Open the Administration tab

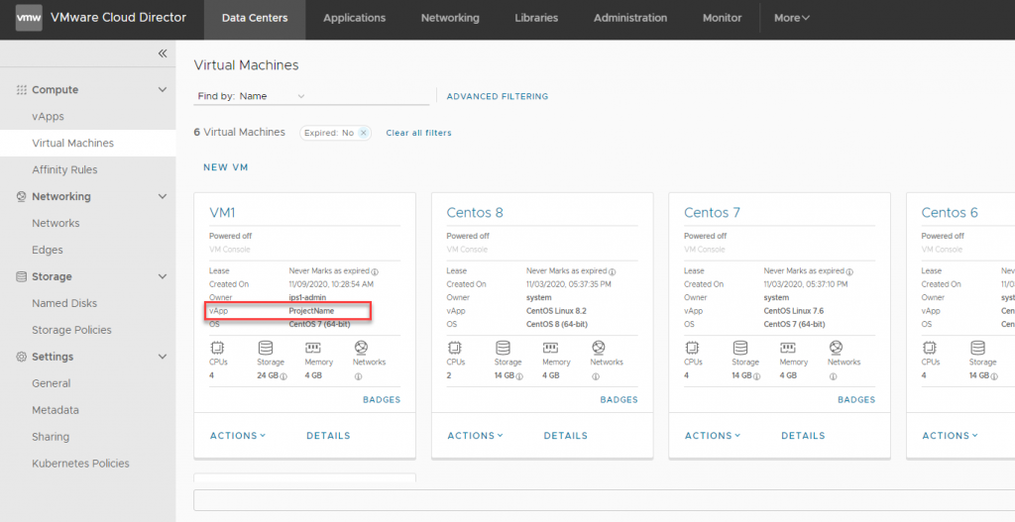630,18
